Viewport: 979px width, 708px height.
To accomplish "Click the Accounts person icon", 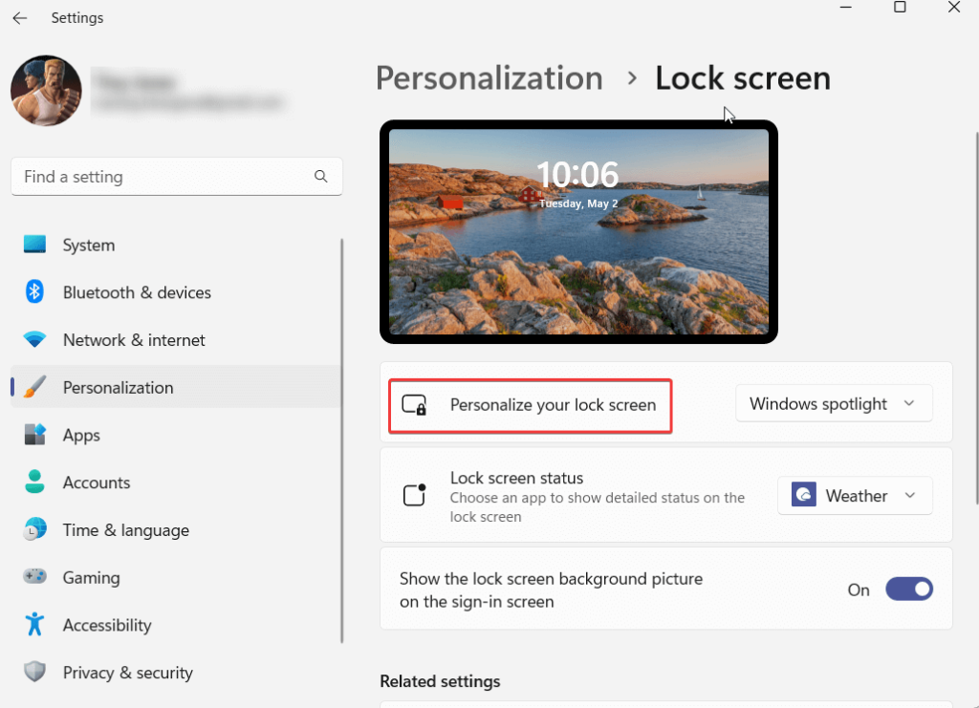I will 35,483.
